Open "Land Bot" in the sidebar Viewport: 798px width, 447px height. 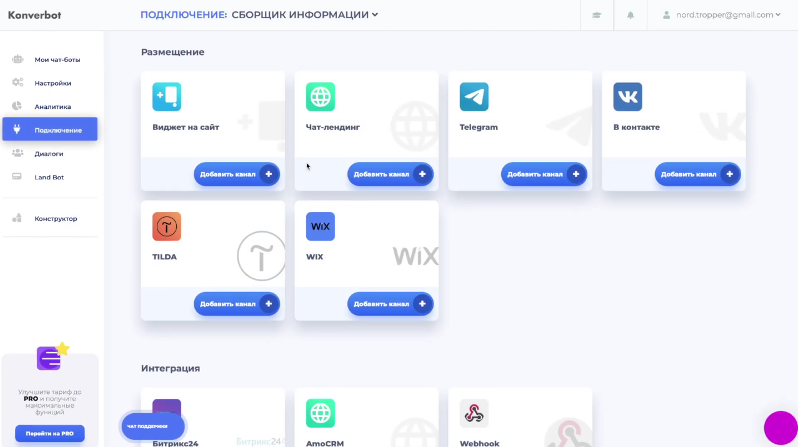(x=50, y=178)
